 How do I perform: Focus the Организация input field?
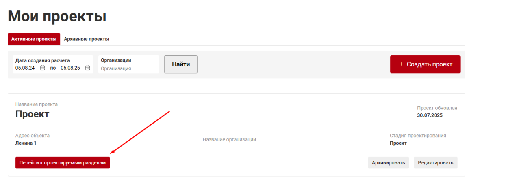(128, 68)
